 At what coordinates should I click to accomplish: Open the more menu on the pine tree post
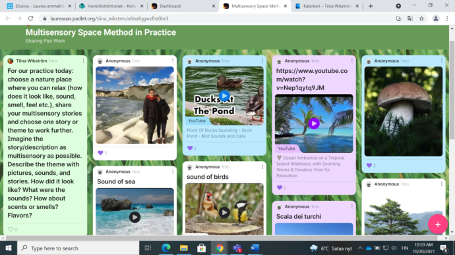[x=442, y=184]
